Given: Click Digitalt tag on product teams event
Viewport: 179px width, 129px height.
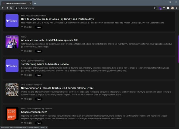Looking at the screenshot, I should tap(39, 27).
